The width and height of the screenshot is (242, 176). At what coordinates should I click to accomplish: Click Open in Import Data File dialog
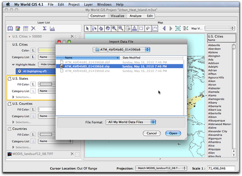[x=173, y=133]
